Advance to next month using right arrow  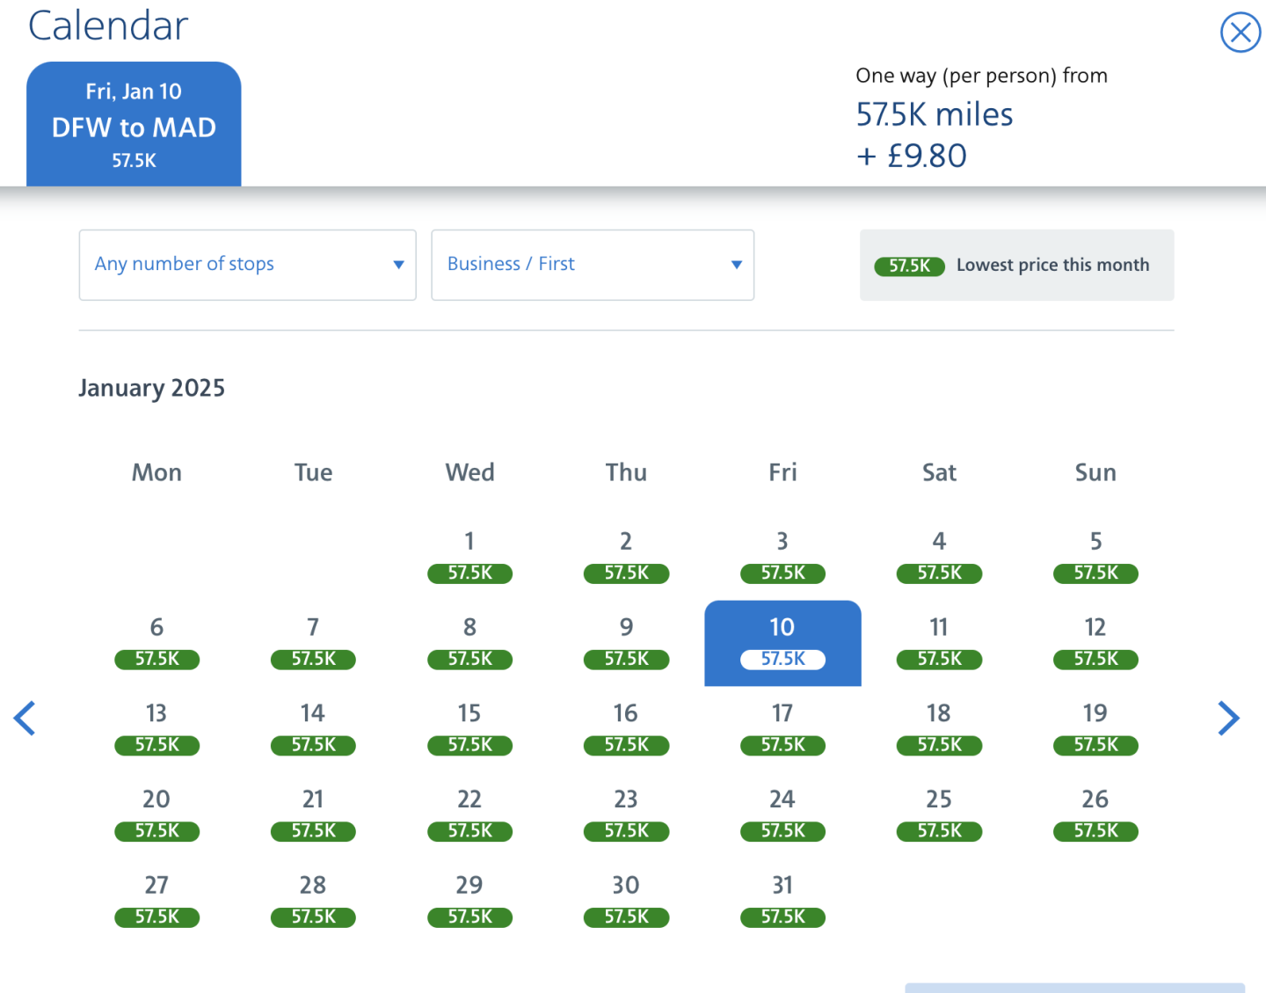click(1228, 718)
